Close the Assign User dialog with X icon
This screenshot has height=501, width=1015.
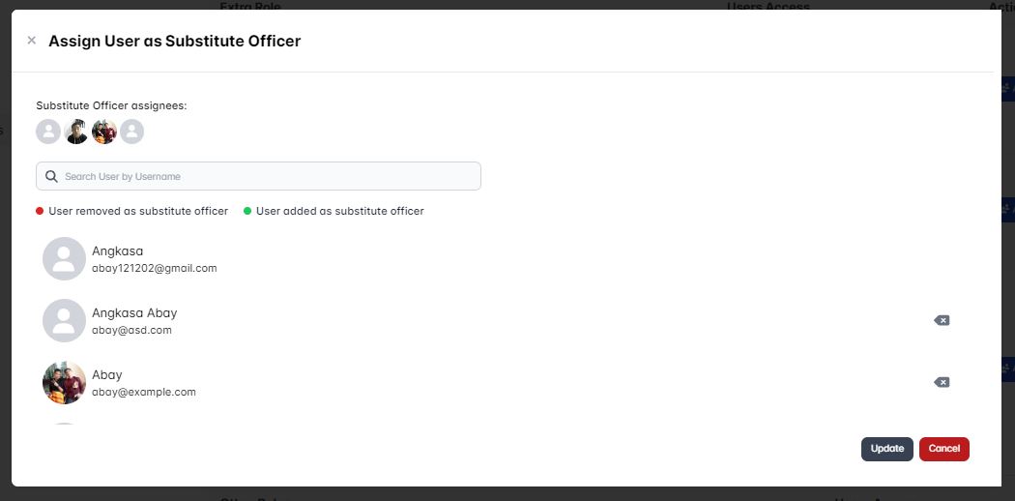31,40
